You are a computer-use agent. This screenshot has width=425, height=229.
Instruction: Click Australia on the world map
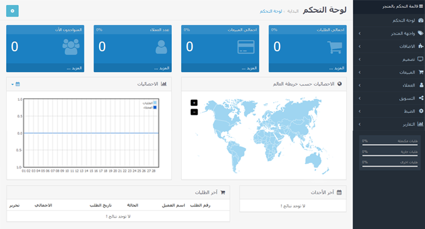tap(314, 160)
